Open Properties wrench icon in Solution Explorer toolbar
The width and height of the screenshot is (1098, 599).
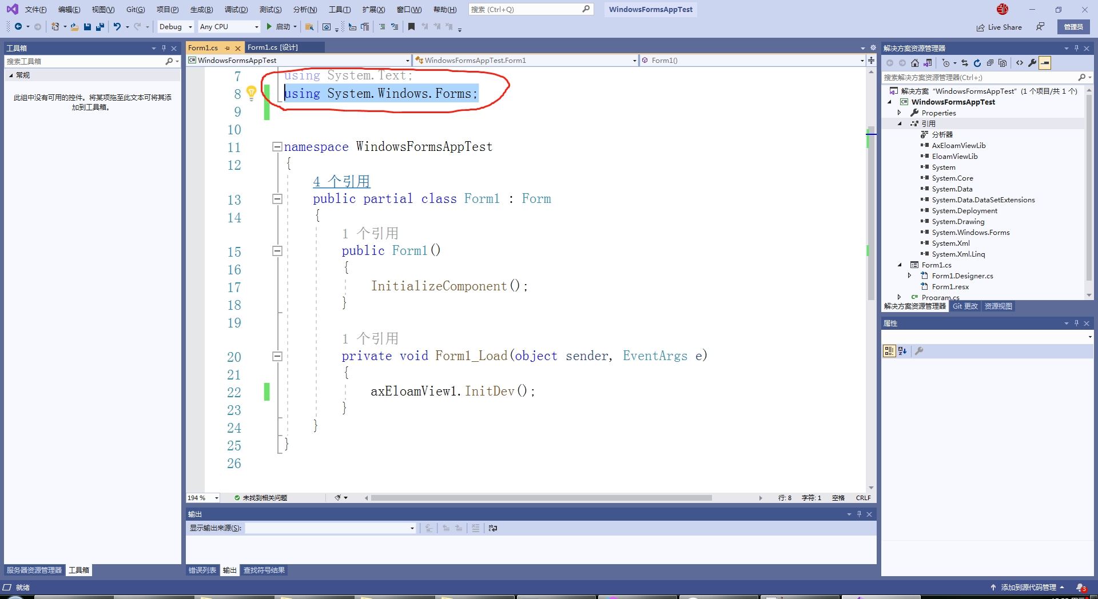tap(1032, 63)
